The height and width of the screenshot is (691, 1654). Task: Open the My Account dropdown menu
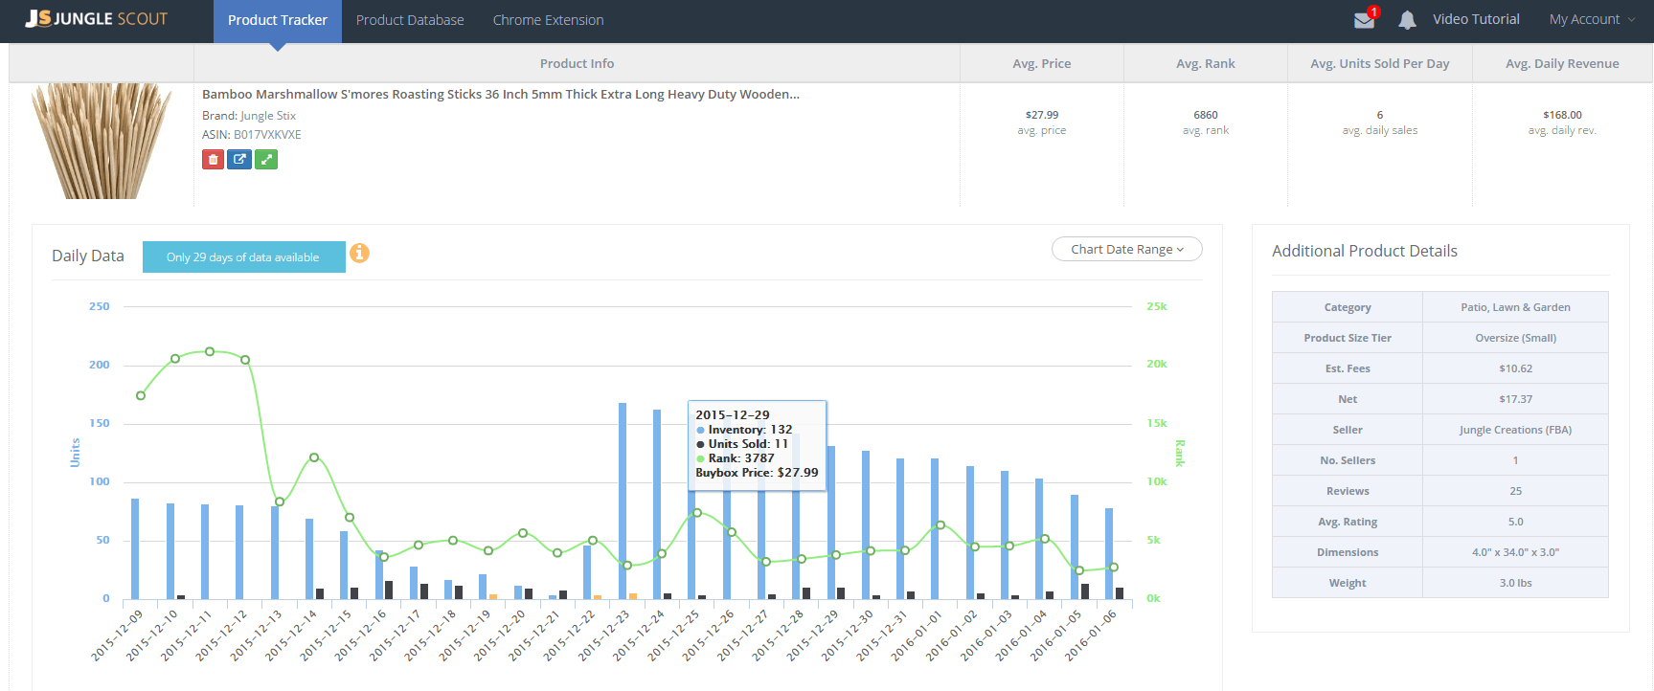(x=1591, y=19)
